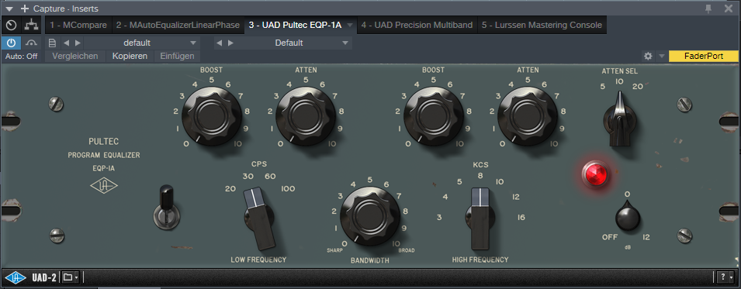Select 16 on the KCS scale

pos(521,217)
